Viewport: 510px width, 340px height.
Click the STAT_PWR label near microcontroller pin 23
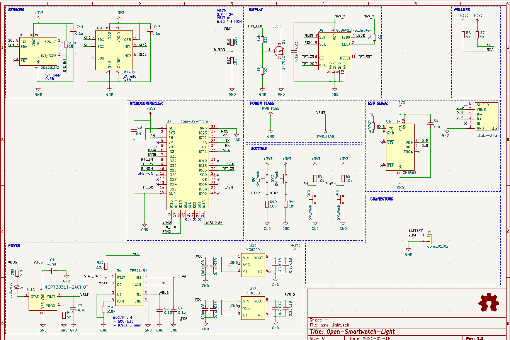[x=214, y=223]
